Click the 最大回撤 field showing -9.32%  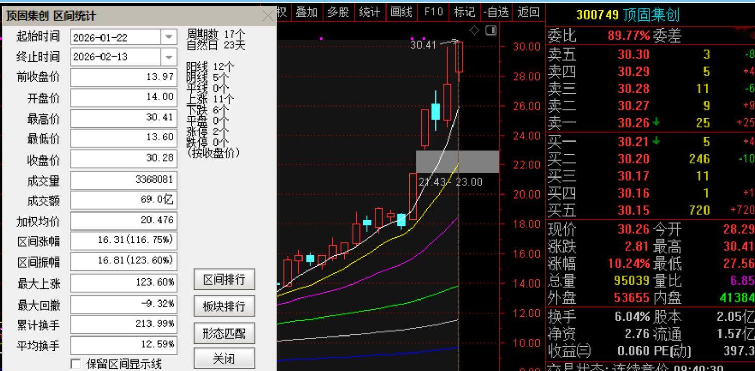point(124,304)
